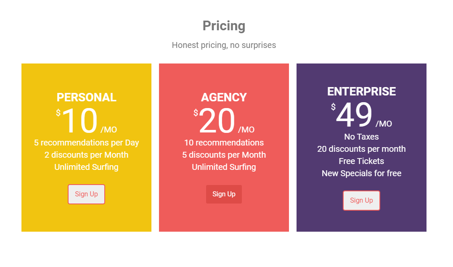The height and width of the screenshot is (267, 453).
Task: Select the ENTERPRISE plan heading
Action: tap(361, 91)
